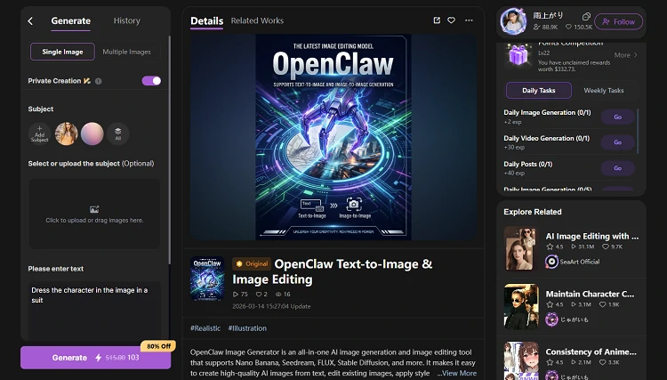Viewport: 667px width, 380px height.
Task: Click the views eye icon showing 16
Action: coord(278,294)
